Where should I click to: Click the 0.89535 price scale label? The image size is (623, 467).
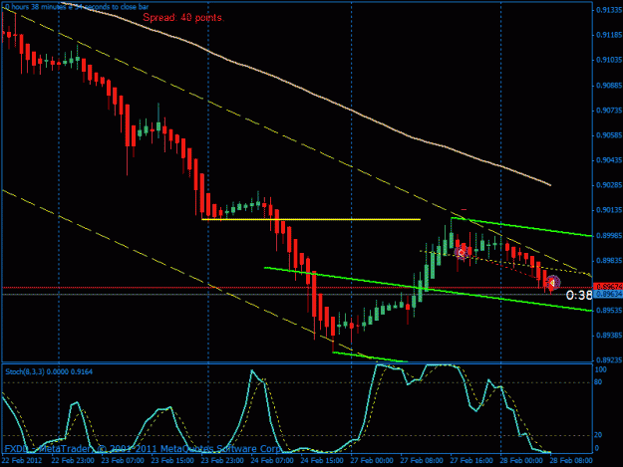609,311
